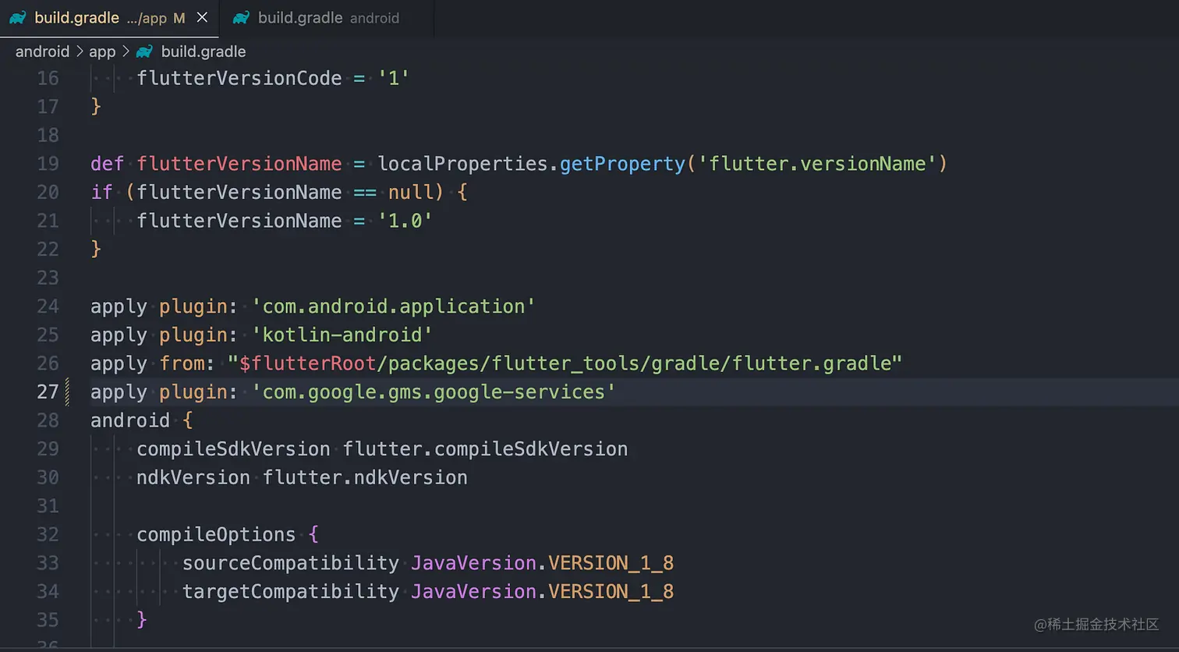This screenshot has height=652, width=1179.
Task: Click the Gradle icon on the app tab
Action: coord(18,17)
